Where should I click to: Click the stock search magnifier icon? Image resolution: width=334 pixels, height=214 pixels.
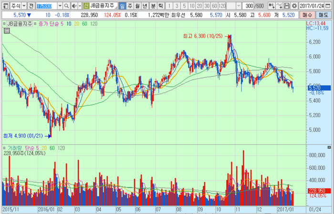pos(66,6)
